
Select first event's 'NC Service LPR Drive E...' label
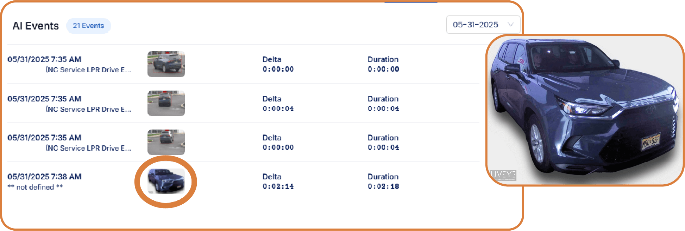[88, 70]
